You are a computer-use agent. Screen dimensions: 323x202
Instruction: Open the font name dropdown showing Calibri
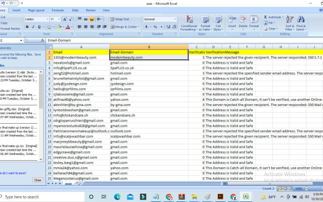pos(47,19)
